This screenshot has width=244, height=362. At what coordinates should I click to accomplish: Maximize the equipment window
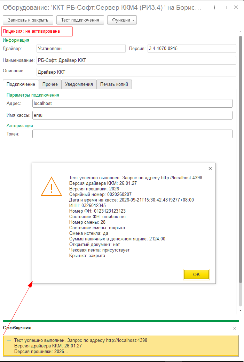tap(225, 8)
